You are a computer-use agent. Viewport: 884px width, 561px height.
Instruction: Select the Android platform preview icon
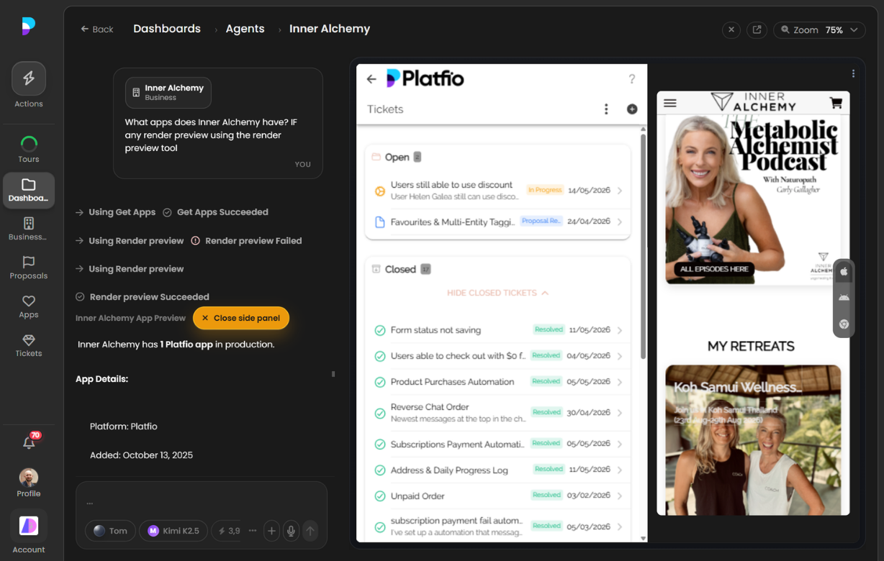tap(844, 298)
